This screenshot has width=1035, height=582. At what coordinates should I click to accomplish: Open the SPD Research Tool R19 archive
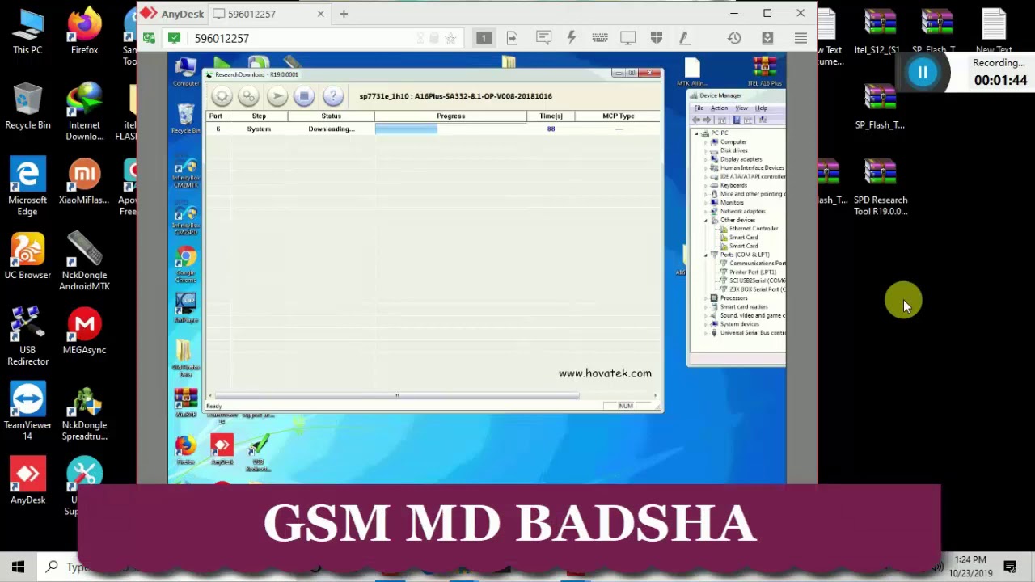(881, 188)
